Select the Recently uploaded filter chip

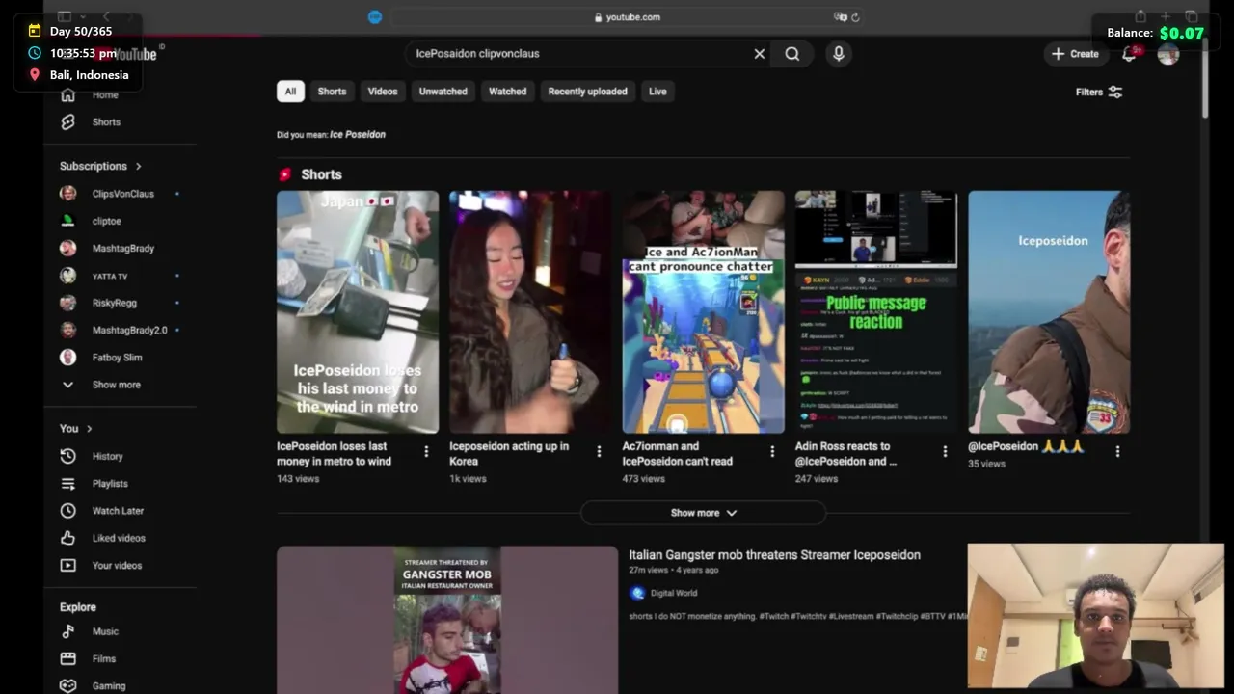pyautogui.click(x=587, y=92)
